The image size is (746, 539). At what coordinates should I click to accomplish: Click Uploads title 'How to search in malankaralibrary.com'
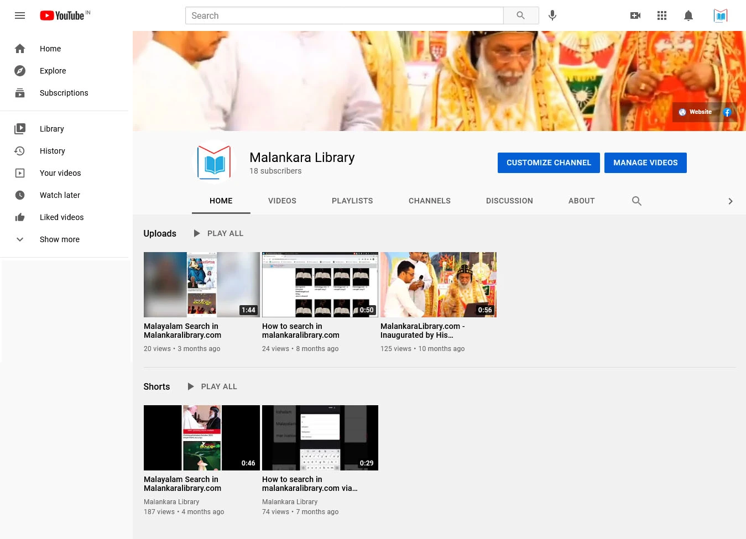(301, 331)
